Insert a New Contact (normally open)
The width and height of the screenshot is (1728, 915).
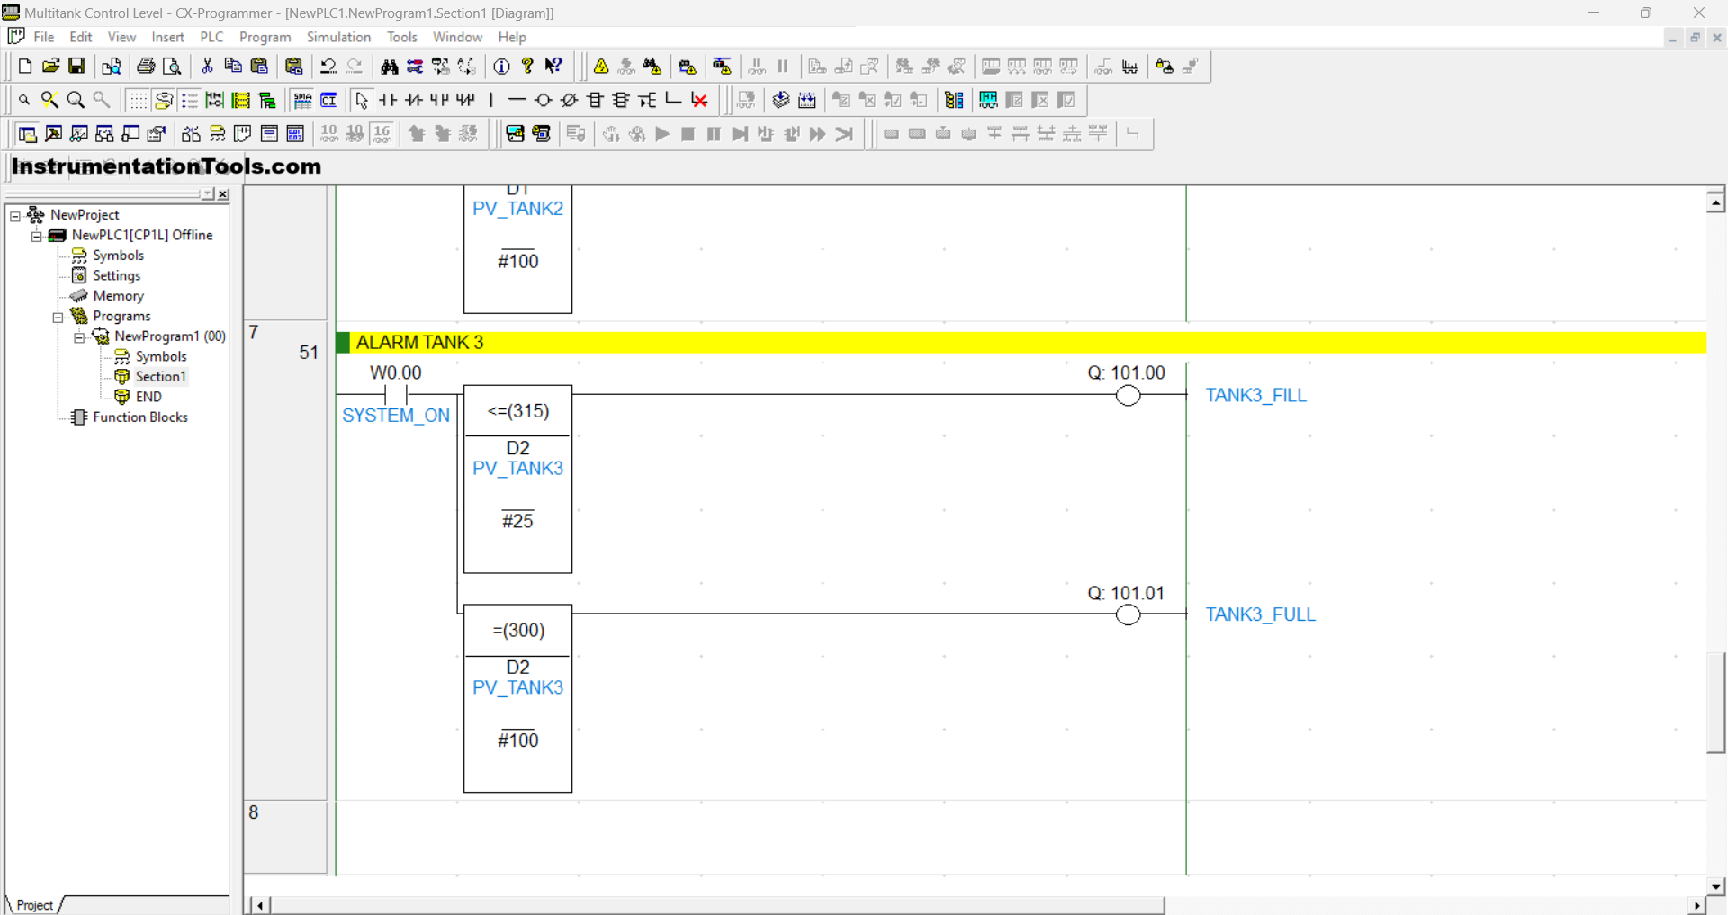tap(388, 100)
